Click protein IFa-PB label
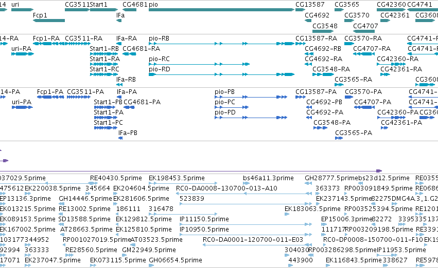 pyautogui.click(x=128, y=133)
